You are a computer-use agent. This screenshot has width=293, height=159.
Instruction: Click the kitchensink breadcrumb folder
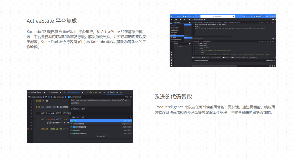click(35, 97)
